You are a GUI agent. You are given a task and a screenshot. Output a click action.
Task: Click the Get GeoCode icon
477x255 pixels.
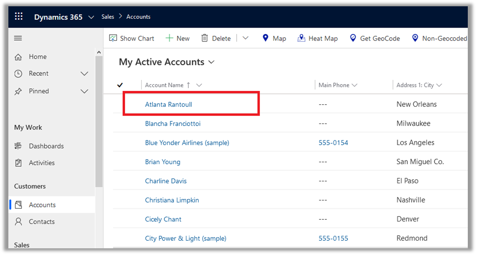point(353,38)
